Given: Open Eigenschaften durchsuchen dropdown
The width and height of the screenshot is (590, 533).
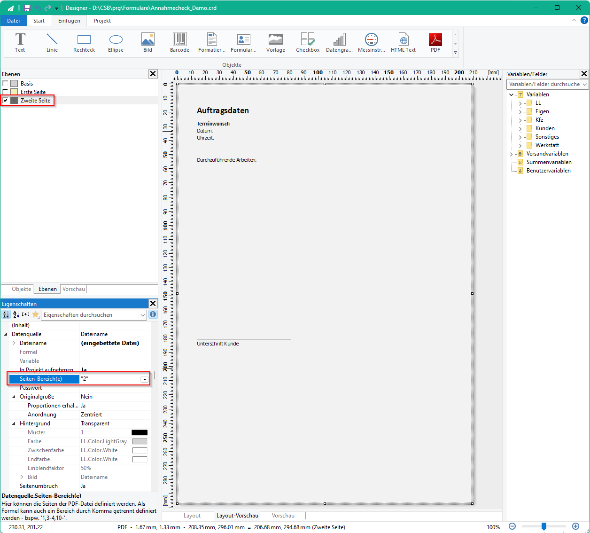Looking at the screenshot, I should pos(143,315).
